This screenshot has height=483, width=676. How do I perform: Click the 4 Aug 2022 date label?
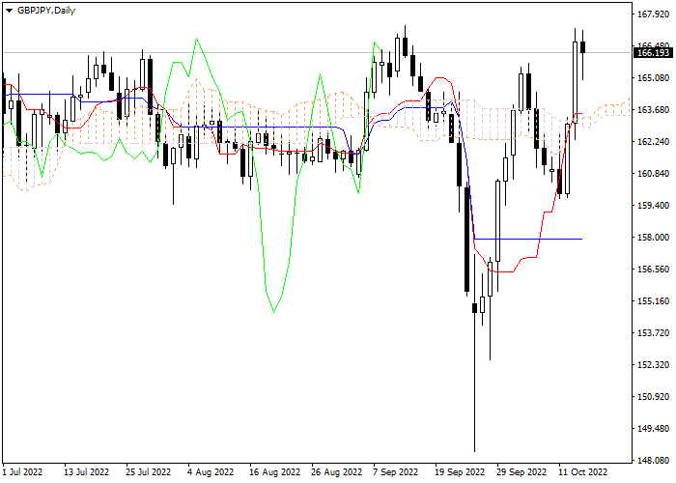(211, 472)
